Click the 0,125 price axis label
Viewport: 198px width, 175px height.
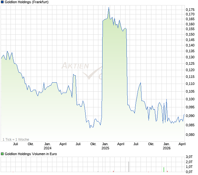point(190,63)
